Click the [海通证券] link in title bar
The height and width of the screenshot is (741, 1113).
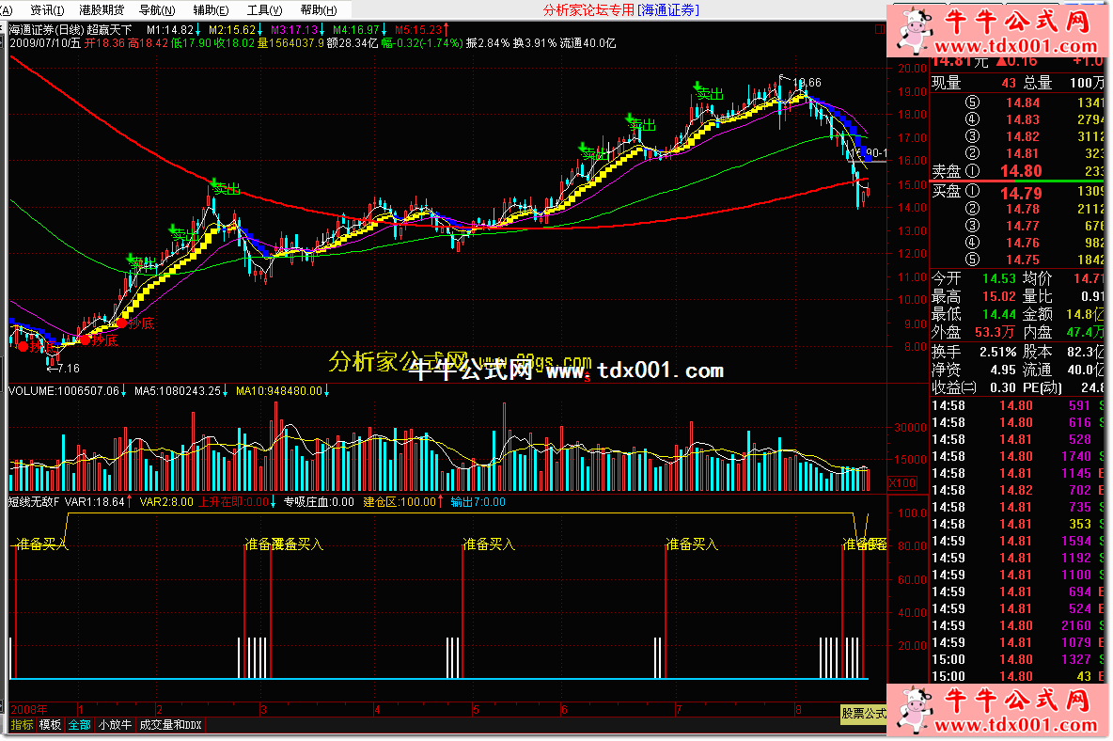(x=668, y=10)
